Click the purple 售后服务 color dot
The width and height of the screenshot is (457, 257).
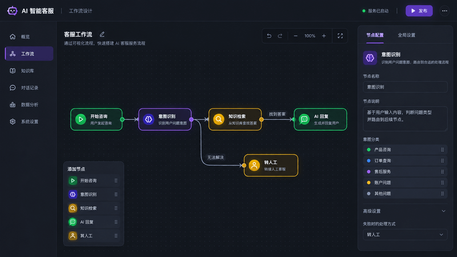pos(368,172)
